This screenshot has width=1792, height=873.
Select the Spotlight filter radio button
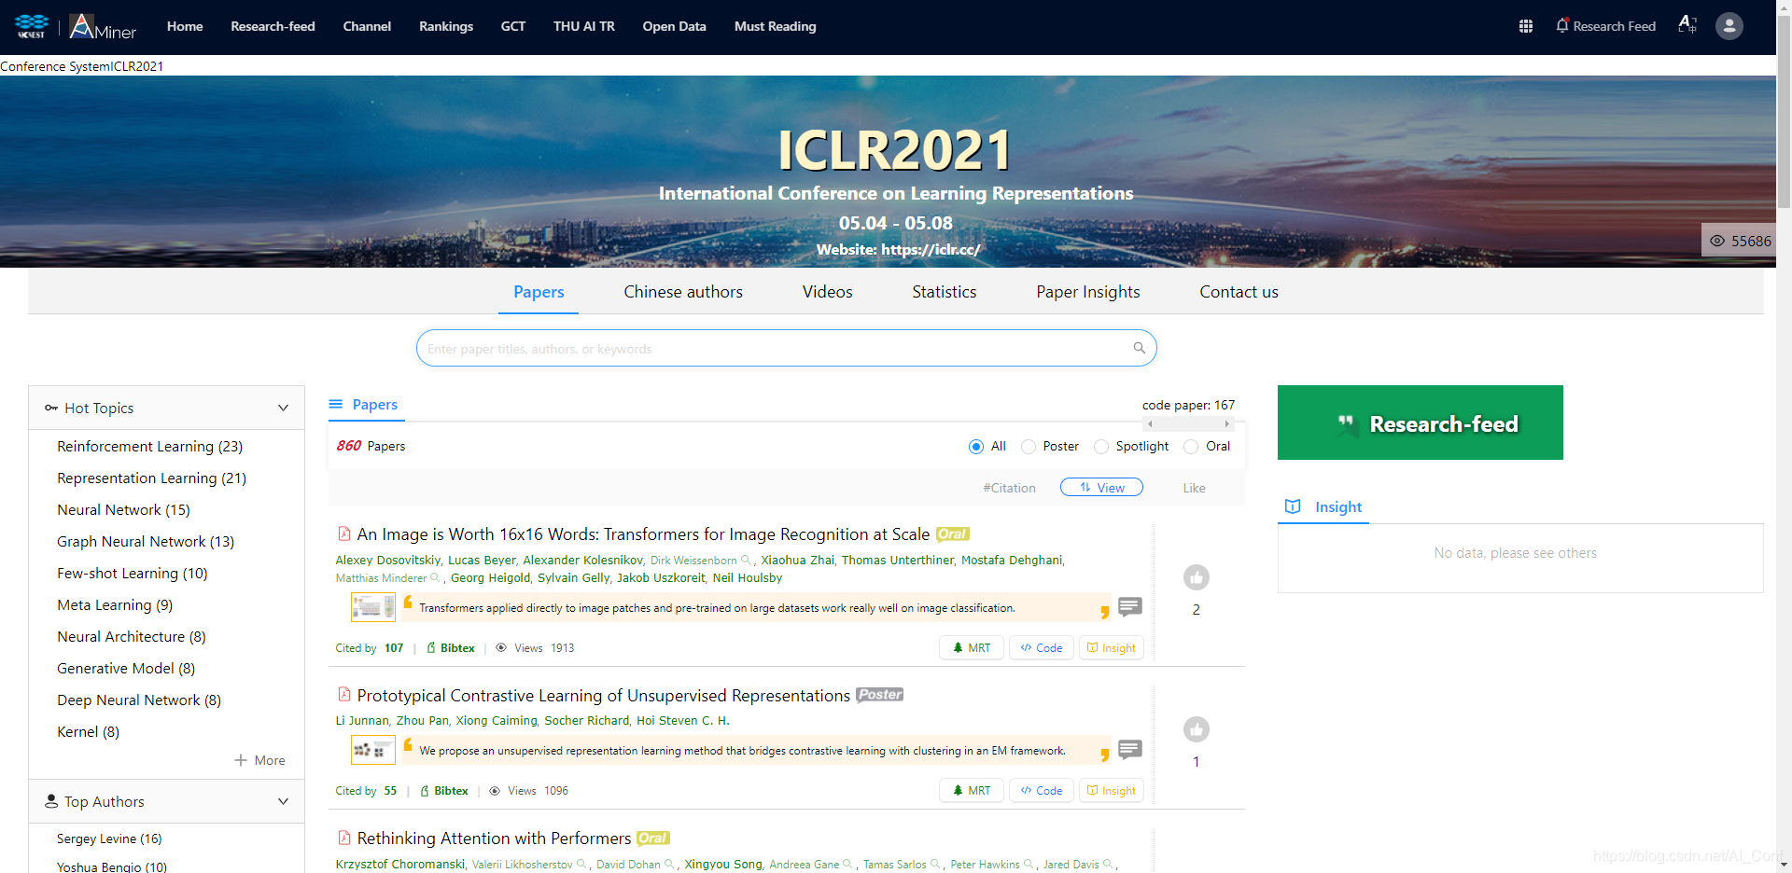pyautogui.click(x=1100, y=447)
